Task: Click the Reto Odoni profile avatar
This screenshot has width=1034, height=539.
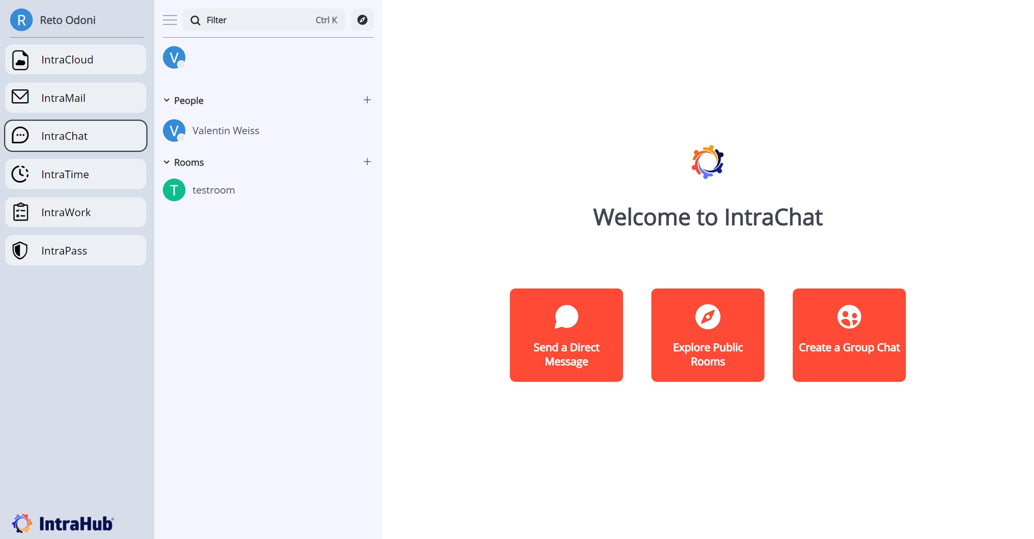Action: 21,20
